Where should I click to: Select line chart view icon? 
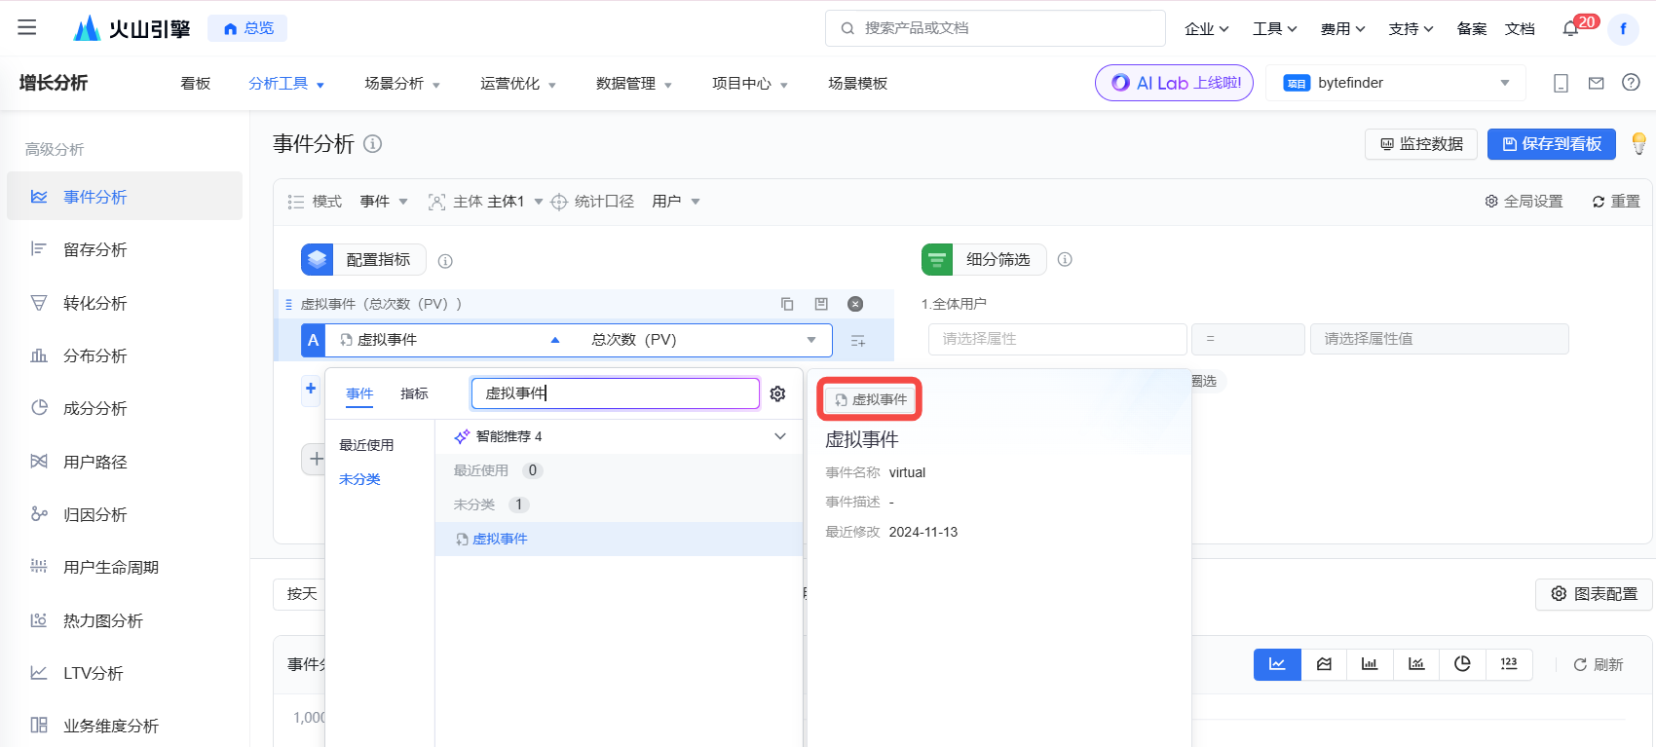(x=1277, y=664)
